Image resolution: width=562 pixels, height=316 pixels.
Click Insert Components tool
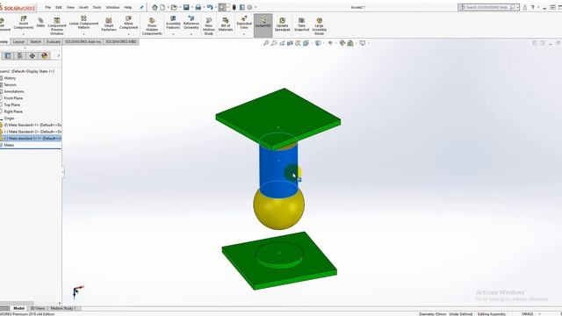click(24, 23)
